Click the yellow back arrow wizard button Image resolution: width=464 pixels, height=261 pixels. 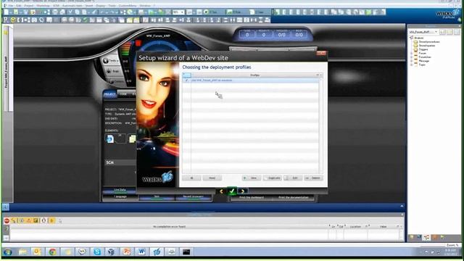[x=221, y=191]
